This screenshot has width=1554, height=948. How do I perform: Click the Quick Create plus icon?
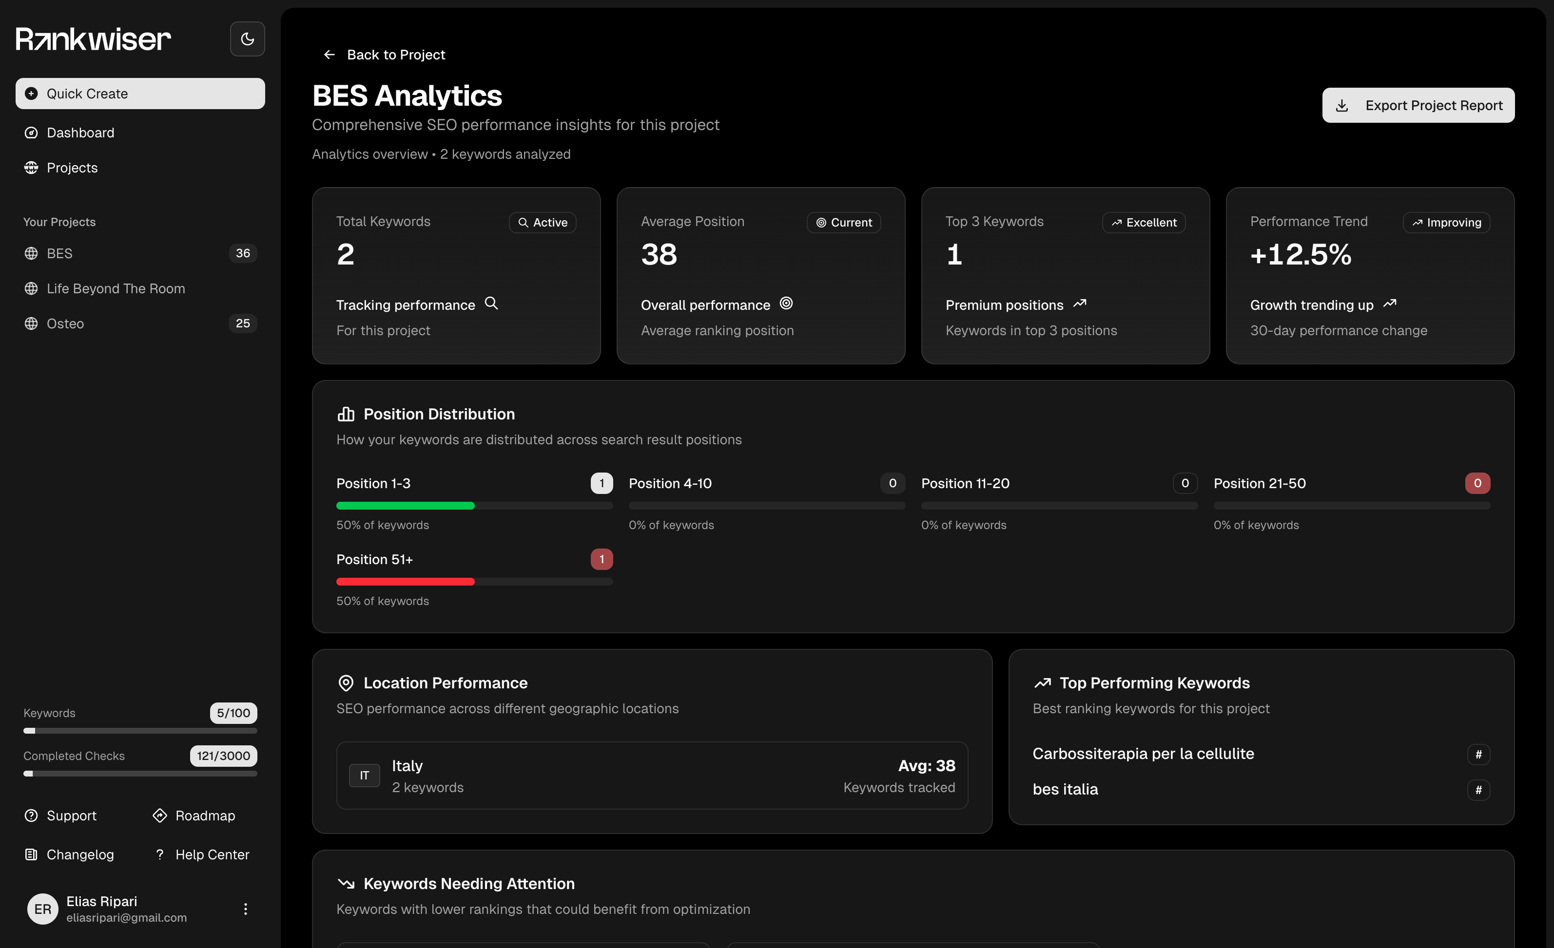(x=31, y=93)
